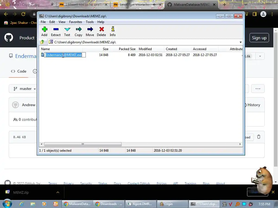This screenshot has width=278, height=208.
Task: Open a new Chrome tab
Action: (x=224, y=5)
